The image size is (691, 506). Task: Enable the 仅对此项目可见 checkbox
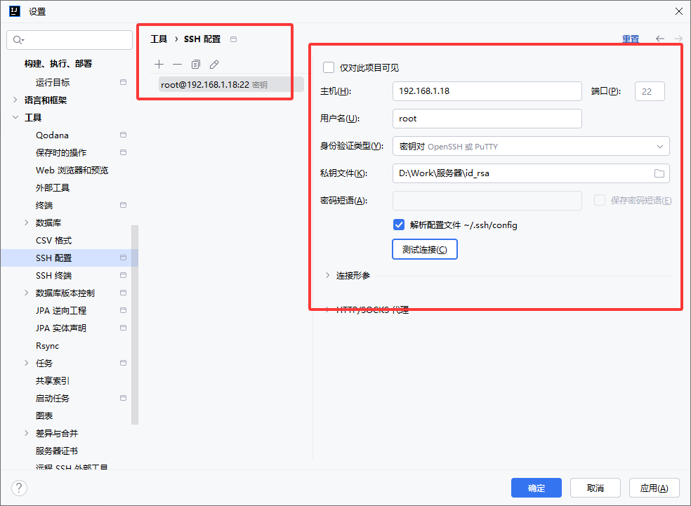pyautogui.click(x=329, y=67)
